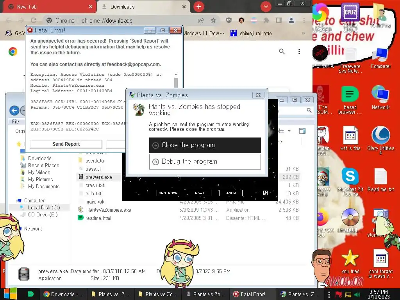
Task: Open the 'you tried' star desktop icon
Action: 350,262
